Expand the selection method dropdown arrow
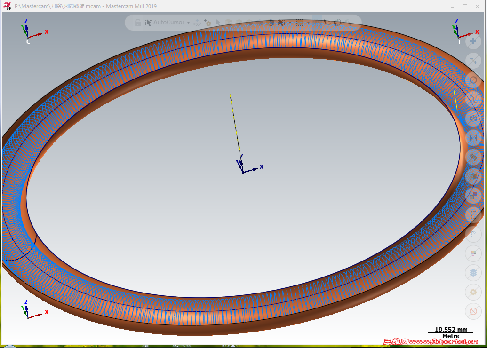 pyautogui.click(x=290, y=23)
